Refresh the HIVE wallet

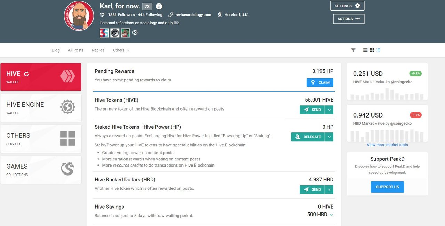pos(26,74)
